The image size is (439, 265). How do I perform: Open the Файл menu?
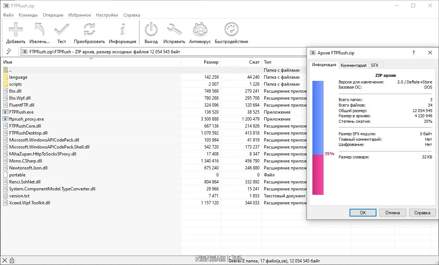click(x=8, y=15)
